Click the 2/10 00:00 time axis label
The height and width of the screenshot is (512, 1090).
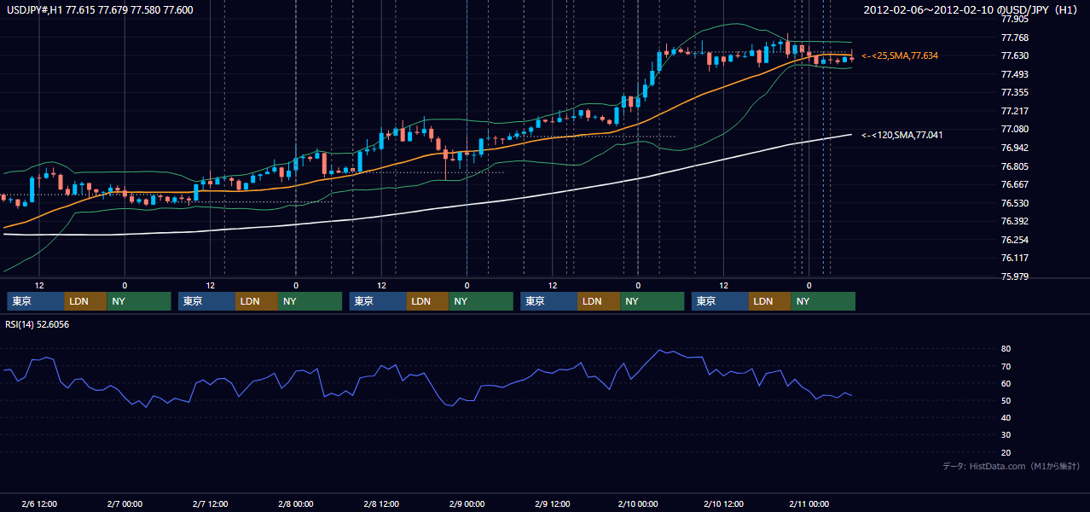click(x=638, y=503)
